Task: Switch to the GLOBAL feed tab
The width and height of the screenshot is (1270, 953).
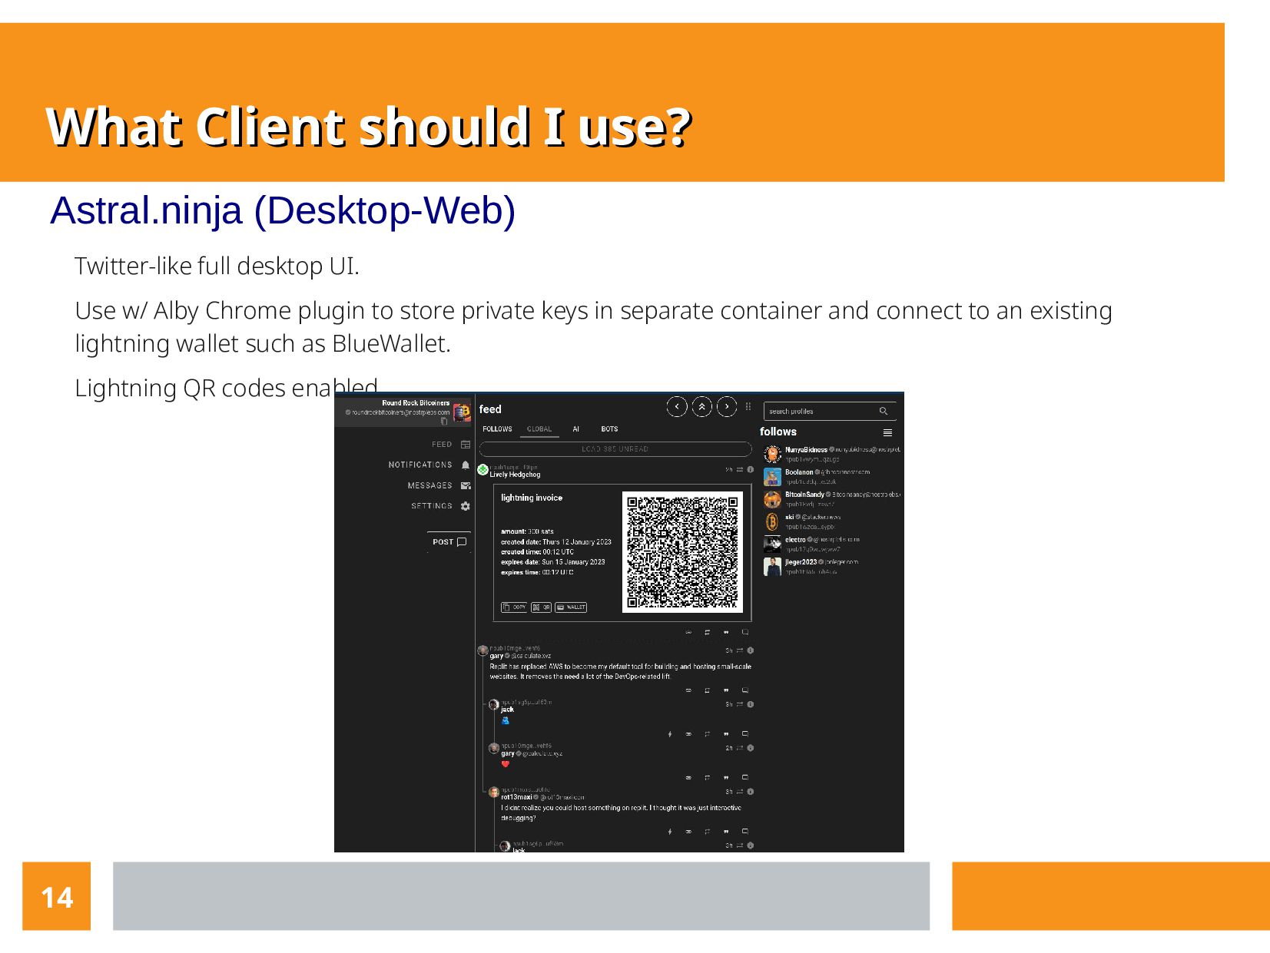Action: tap(539, 429)
